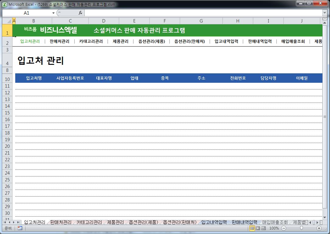
Task: Click inside the formula bar input
Action: 201,13
